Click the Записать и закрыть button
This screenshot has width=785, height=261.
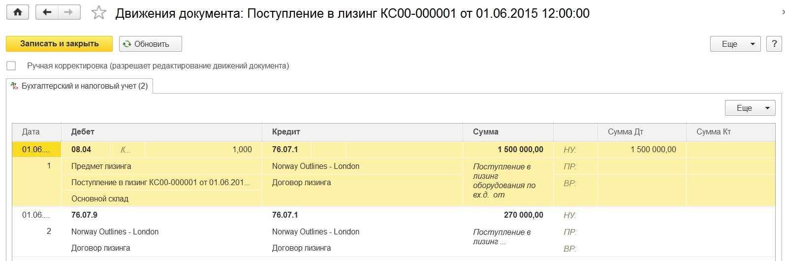tap(60, 44)
